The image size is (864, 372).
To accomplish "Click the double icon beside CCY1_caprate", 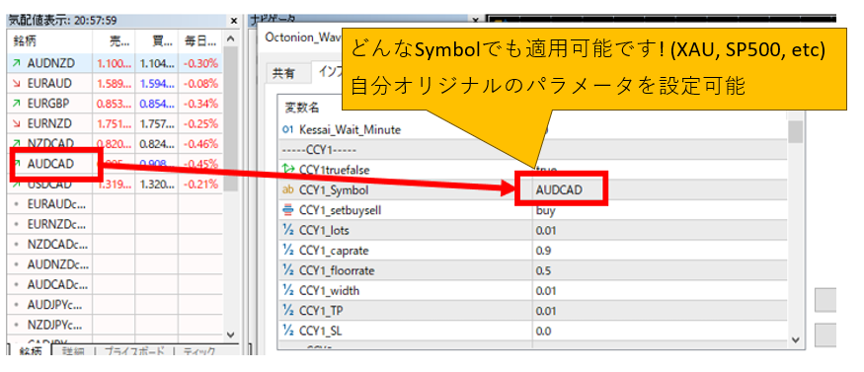I will pyautogui.click(x=287, y=251).
